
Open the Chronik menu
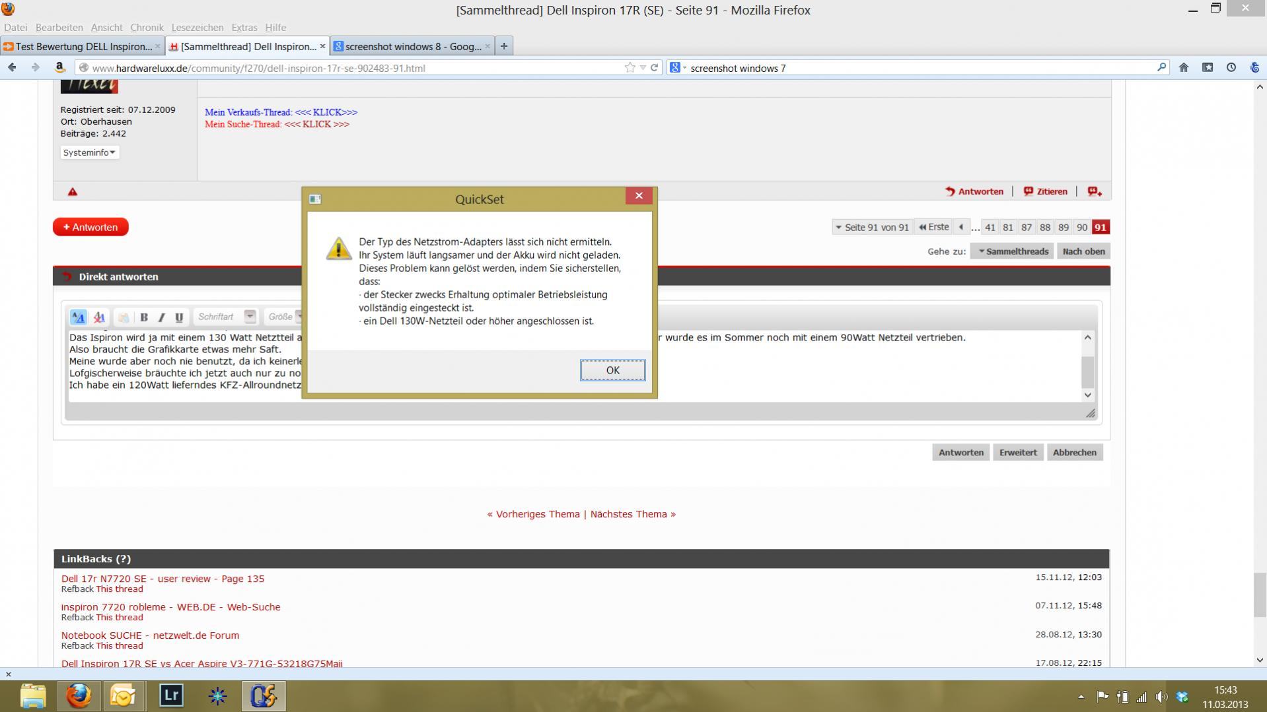click(x=147, y=27)
